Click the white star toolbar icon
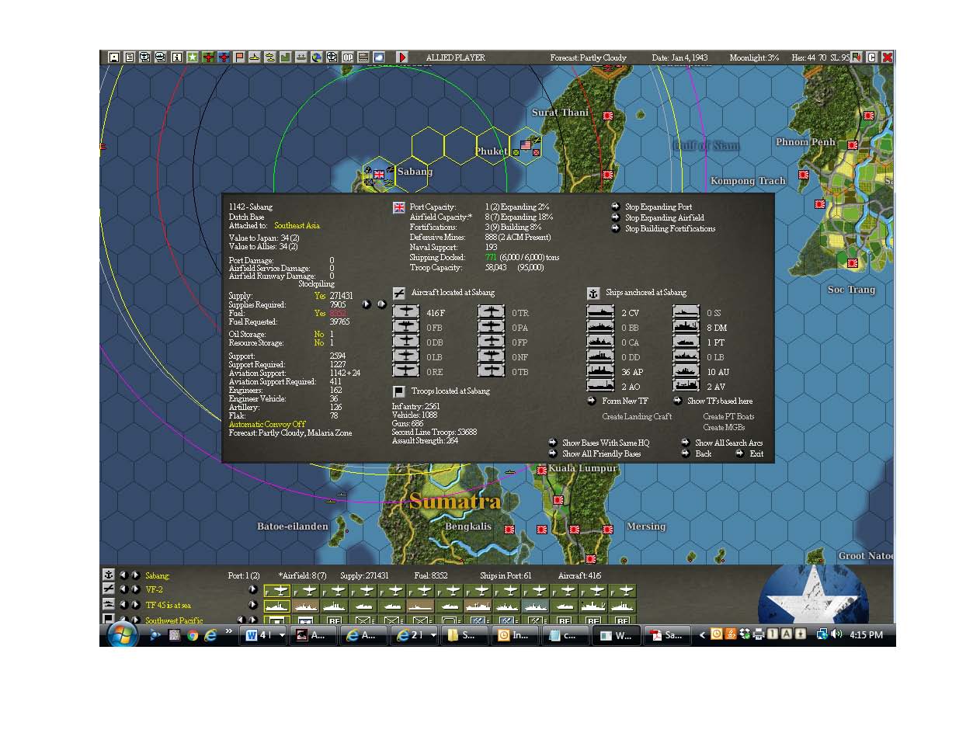The height and width of the screenshot is (747, 980). (x=193, y=57)
